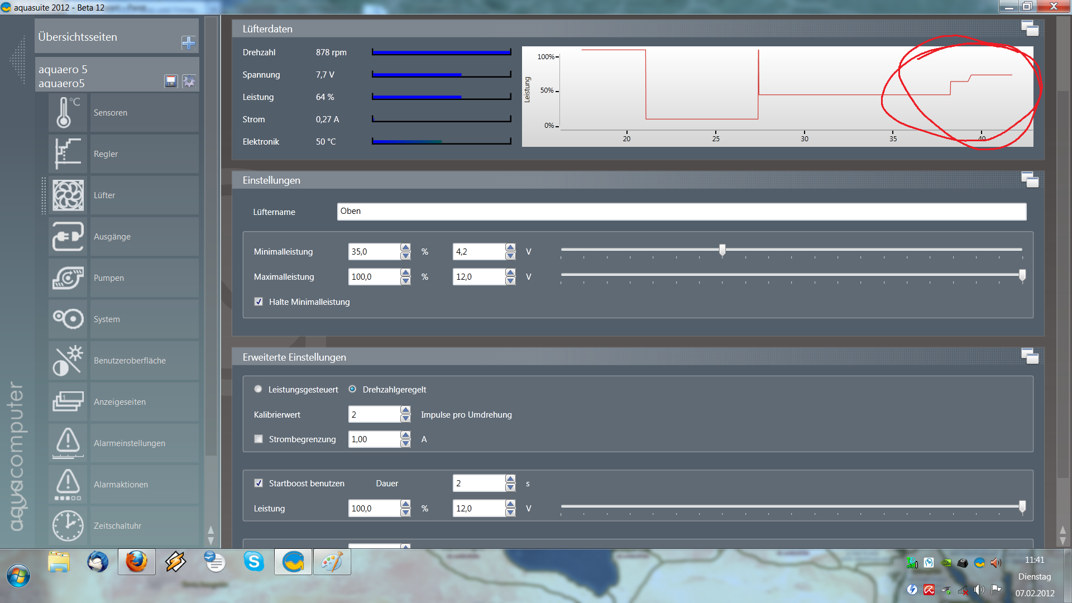Toggle Halte Minimalleistung checkbox
The image size is (1072, 603).
pyautogui.click(x=259, y=302)
